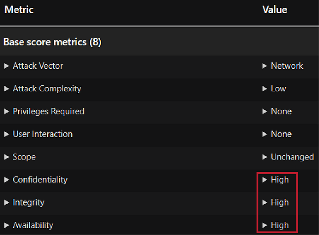Click the Metric column header

[19, 10]
